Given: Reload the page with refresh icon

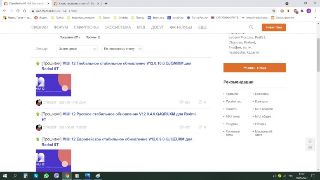Looking at the screenshot, I should (x=18, y=11).
